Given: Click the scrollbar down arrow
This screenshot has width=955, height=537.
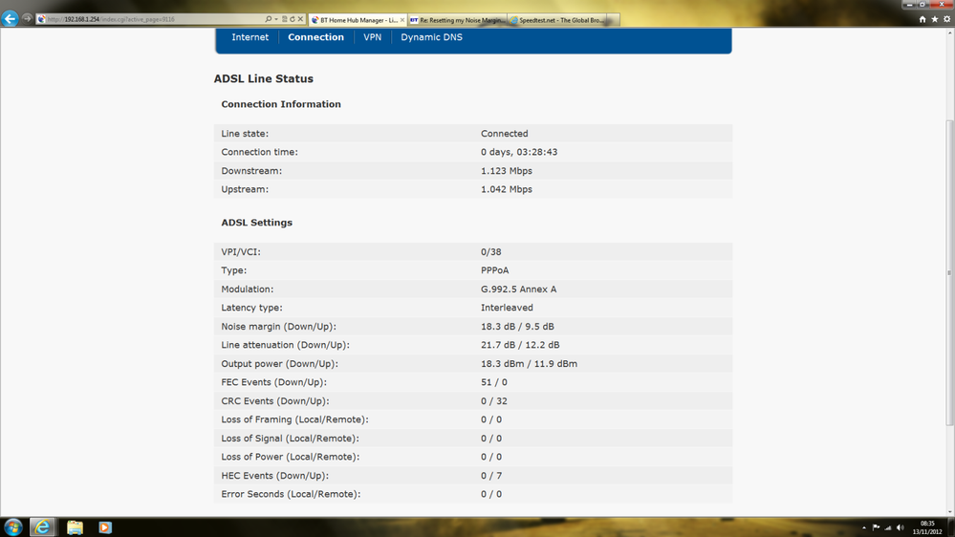Looking at the screenshot, I should [949, 512].
